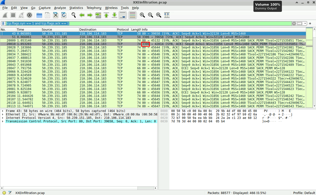The width and height of the screenshot is (316, 195).
Task: Restart the current capture
Action: point(21,15)
